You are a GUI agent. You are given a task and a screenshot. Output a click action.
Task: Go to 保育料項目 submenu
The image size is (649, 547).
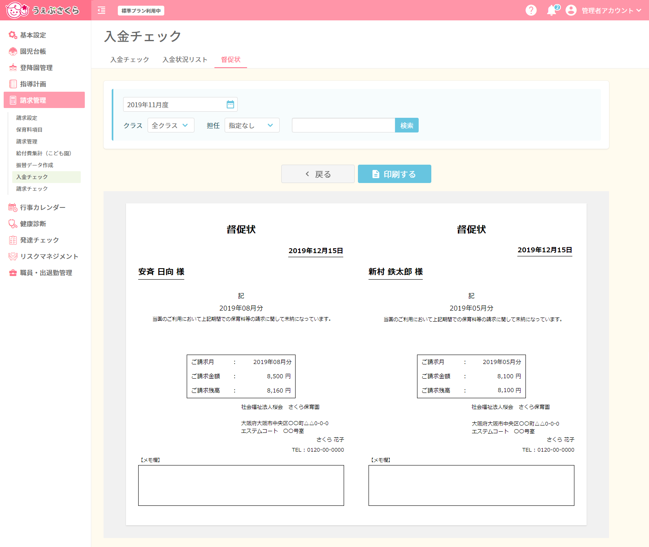pos(46,130)
